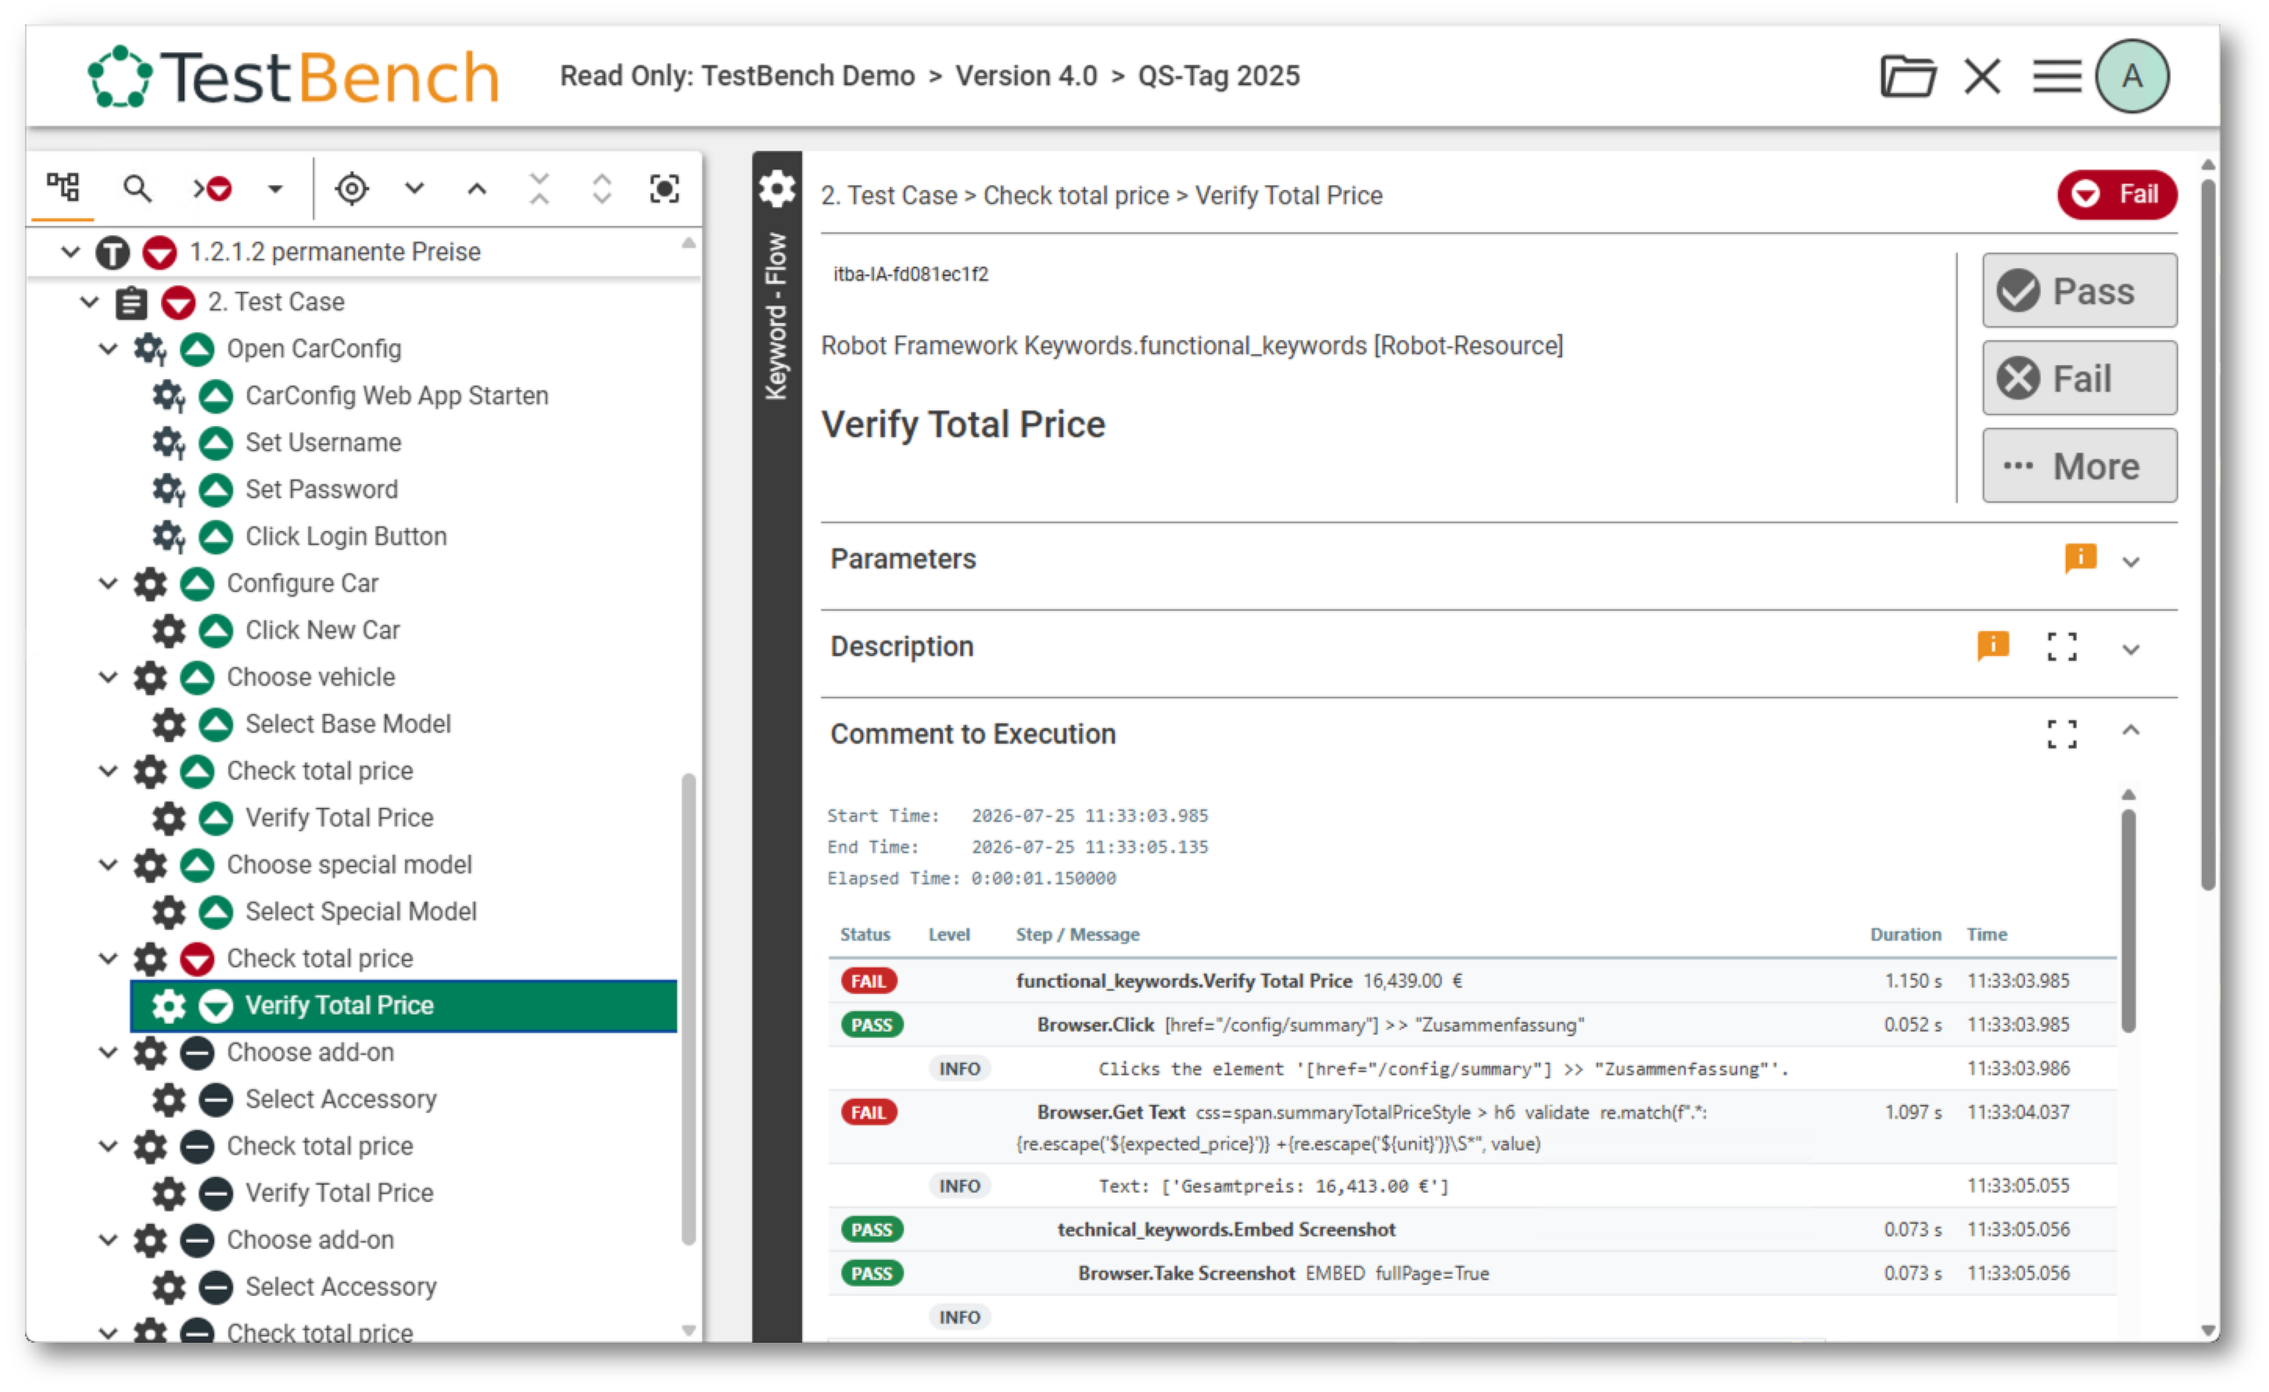This screenshot has width=2269, height=1392.
Task: Click the locate target crosshair icon
Action: 352,188
